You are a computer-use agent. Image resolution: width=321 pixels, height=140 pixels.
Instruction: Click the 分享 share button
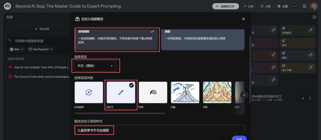265,6
